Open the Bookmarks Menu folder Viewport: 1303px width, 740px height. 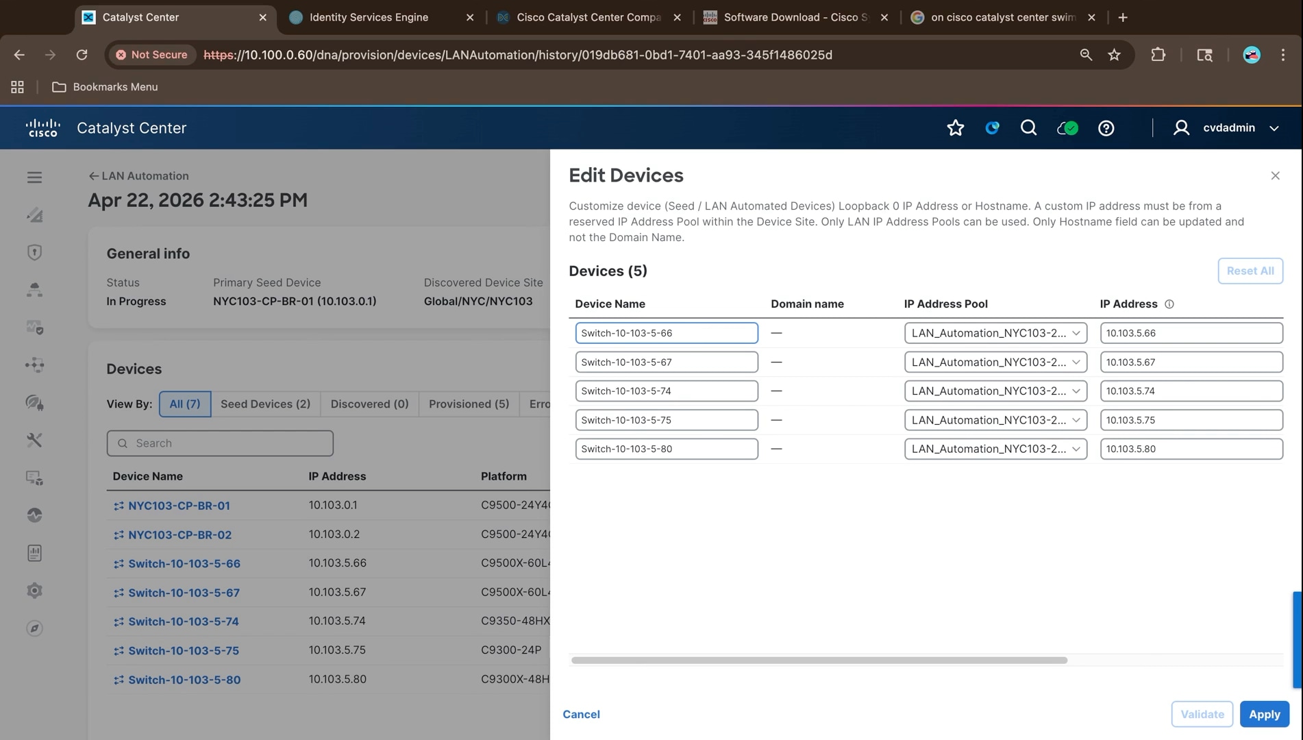(x=105, y=87)
